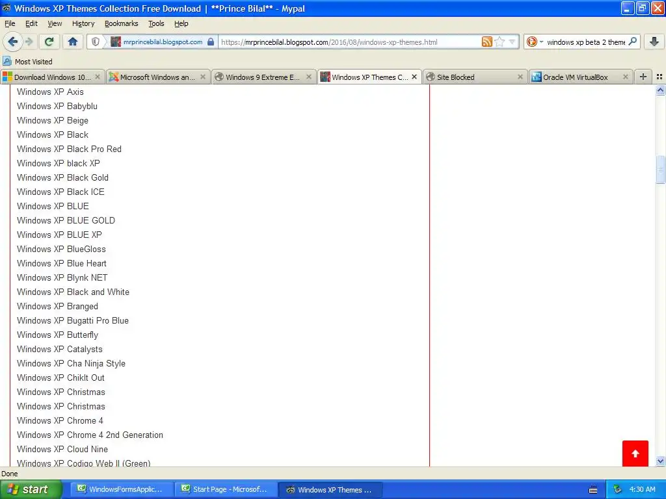Open the Windows XP Black ICE link
The height and width of the screenshot is (499, 666).
point(60,192)
